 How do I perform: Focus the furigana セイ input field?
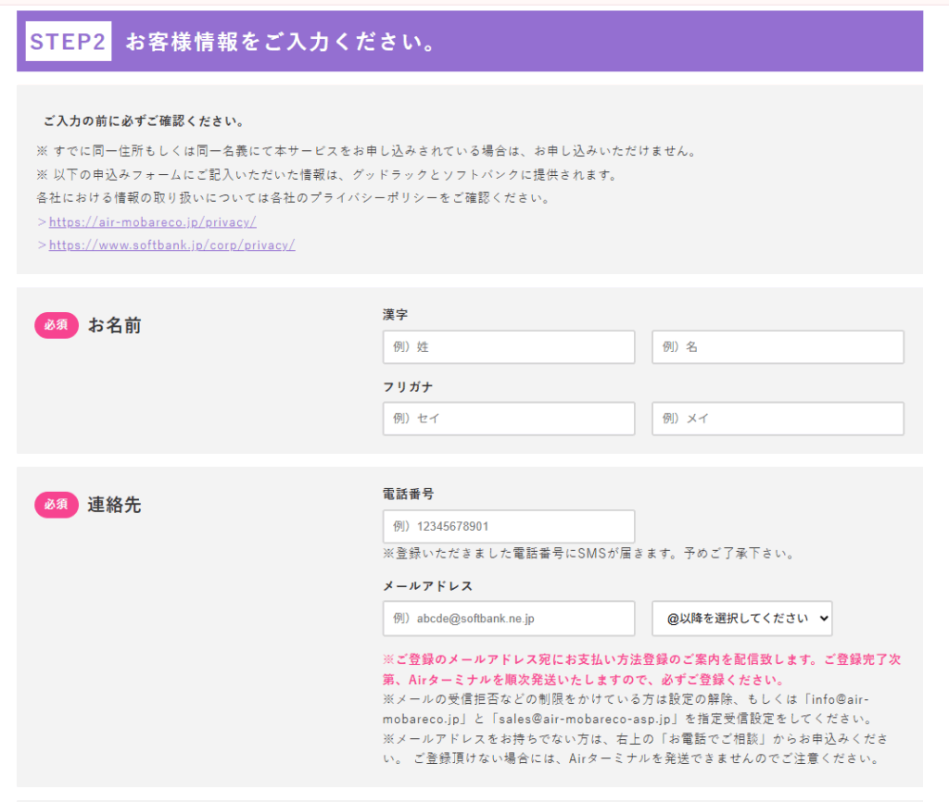509,419
